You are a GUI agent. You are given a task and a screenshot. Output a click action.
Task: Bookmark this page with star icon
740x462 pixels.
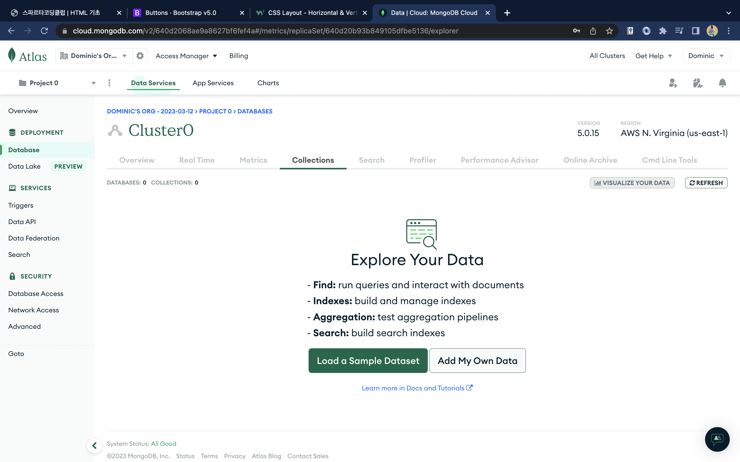pyautogui.click(x=609, y=31)
